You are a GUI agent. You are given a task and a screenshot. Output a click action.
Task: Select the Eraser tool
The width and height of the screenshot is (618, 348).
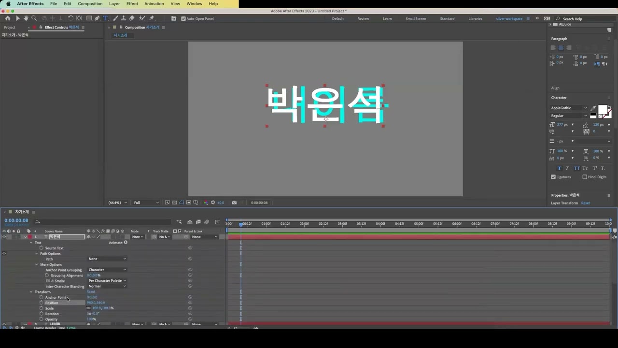click(132, 18)
